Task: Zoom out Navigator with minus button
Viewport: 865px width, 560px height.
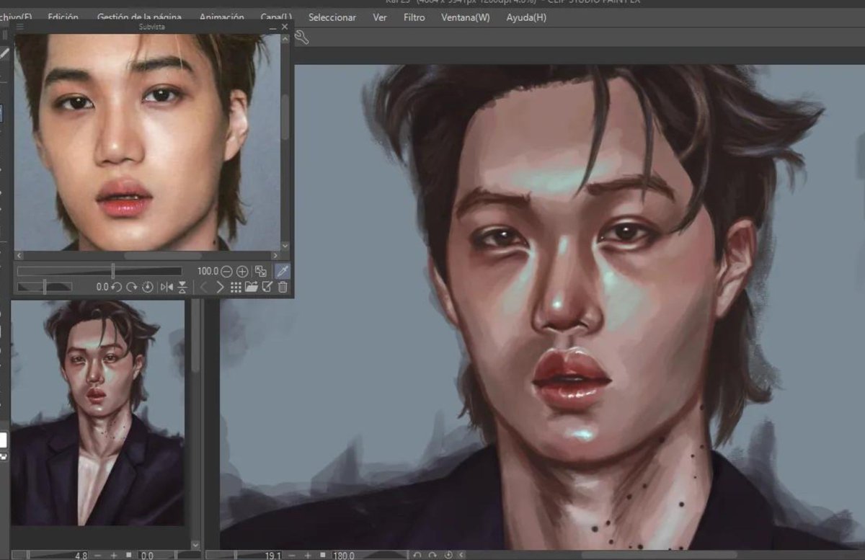Action: (x=98, y=555)
